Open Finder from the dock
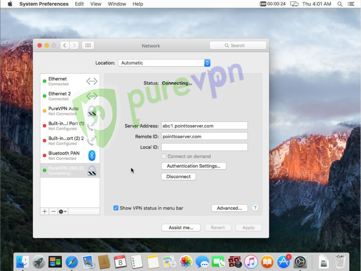 click(23, 262)
